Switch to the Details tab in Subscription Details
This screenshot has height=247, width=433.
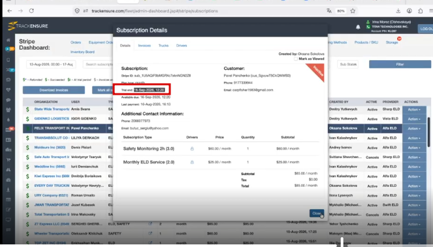[x=125, y=46]
